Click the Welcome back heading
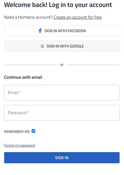The width and height of the screenshot is (124, 175). click(x=58, y=5)
